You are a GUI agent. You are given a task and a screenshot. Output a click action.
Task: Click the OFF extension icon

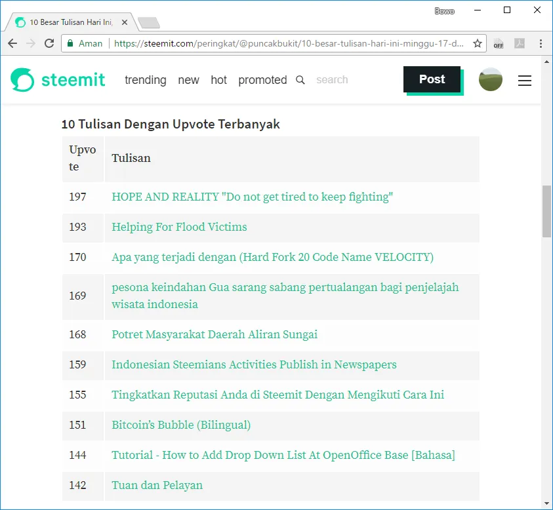[499, 43]
